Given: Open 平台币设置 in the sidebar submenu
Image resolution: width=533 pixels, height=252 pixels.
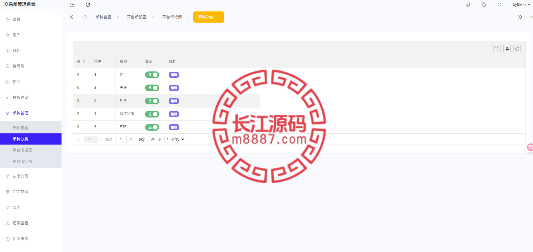Looking at the screenshot, I should click(x=31, y=150).
